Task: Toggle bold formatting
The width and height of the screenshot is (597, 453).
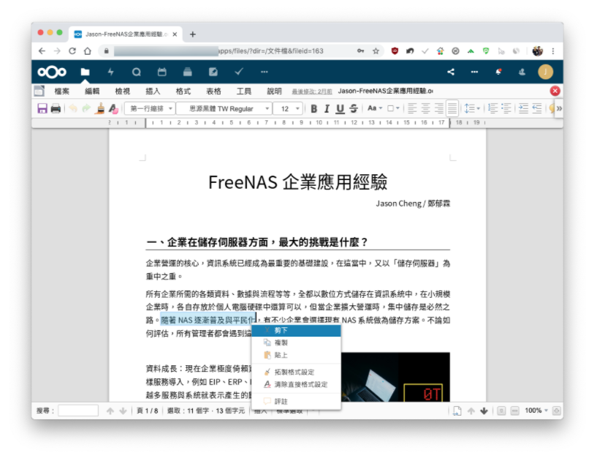Action: pyautogui.click(x=313, y=108)
